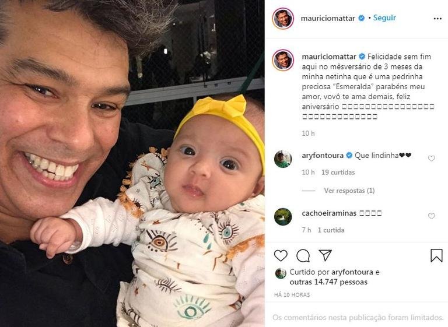Image resolution: width=448 pixels, height=327 pixels.
Task: Expand Ver respostas (1) replies
Action: (x=349, y=191)
